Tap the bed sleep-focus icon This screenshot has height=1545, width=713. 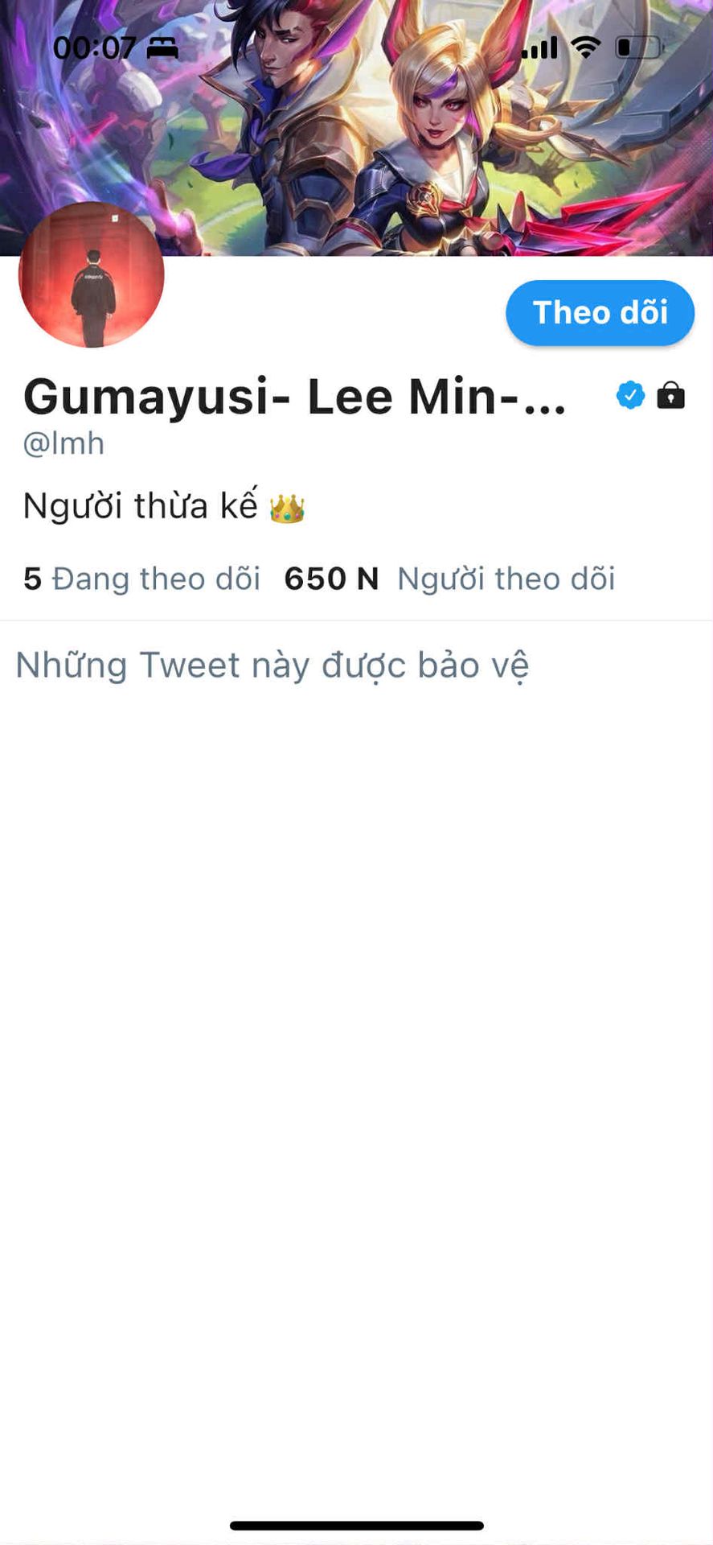pos(162,48)
